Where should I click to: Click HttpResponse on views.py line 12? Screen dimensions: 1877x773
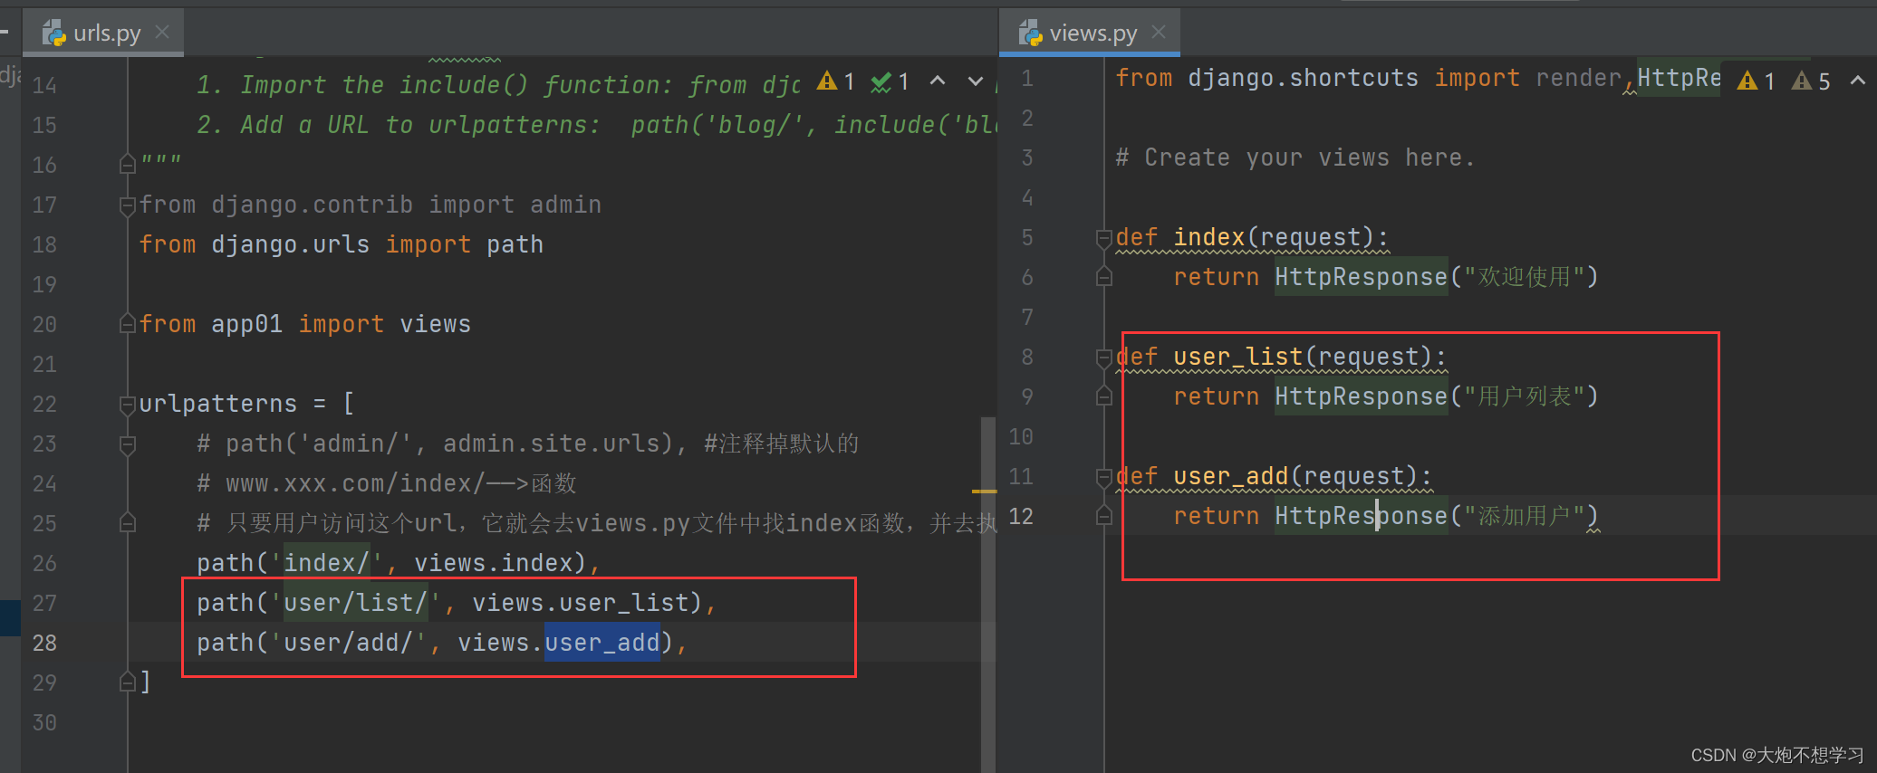click(x=1362, y=516)
